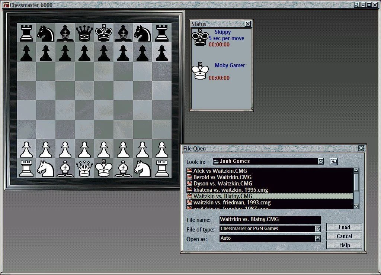
Task: Select the black knight on b8
Action: tap(46, 33)
